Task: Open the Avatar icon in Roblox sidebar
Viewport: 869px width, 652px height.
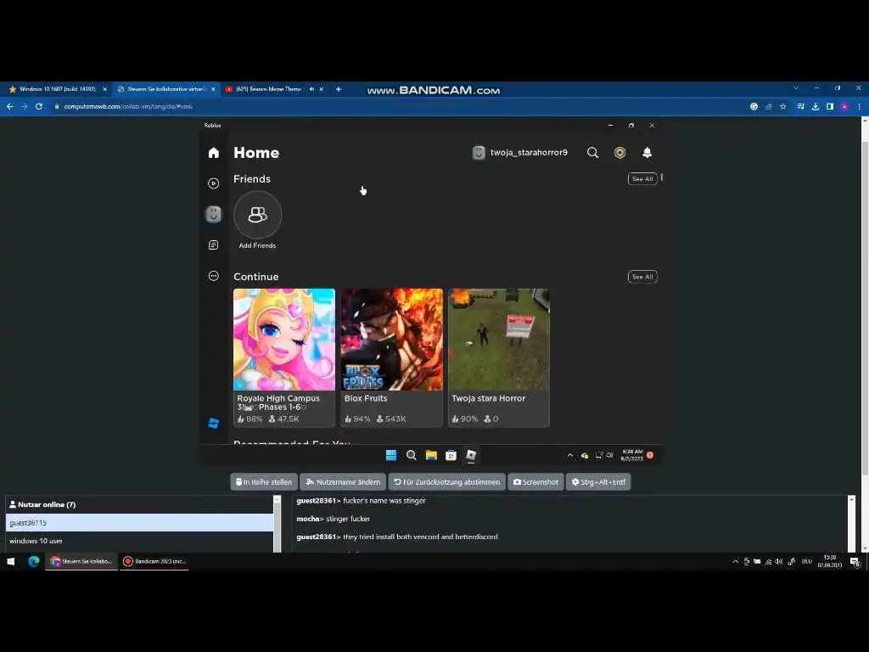Action: point(213,214)
